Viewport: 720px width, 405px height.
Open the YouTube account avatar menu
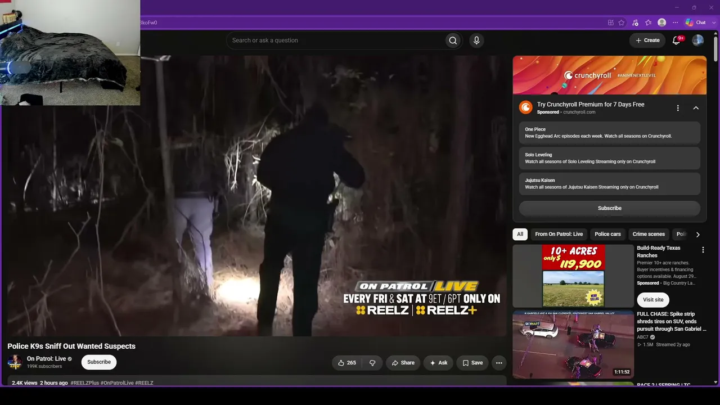698,40
